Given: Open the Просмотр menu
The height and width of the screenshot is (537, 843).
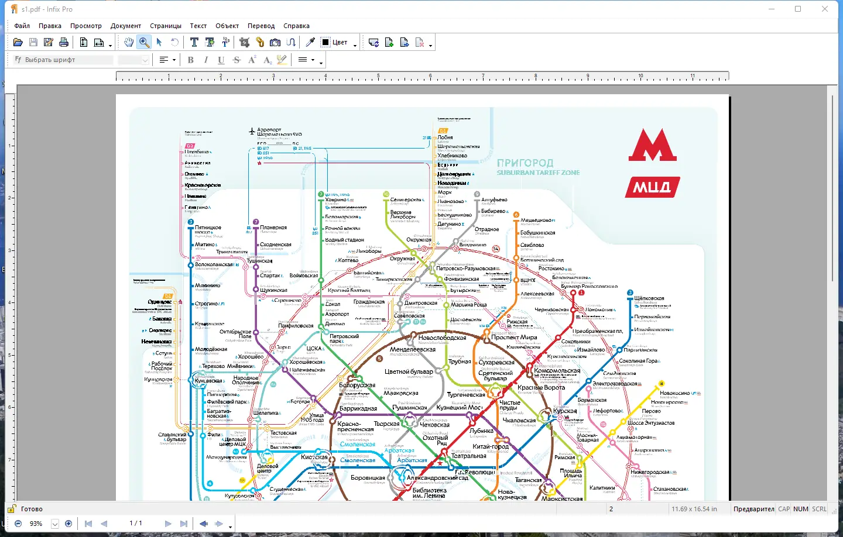Looking at the screenshot, I should [86, 26].
